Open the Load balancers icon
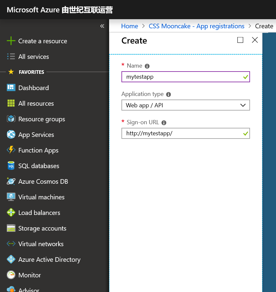 11,213
